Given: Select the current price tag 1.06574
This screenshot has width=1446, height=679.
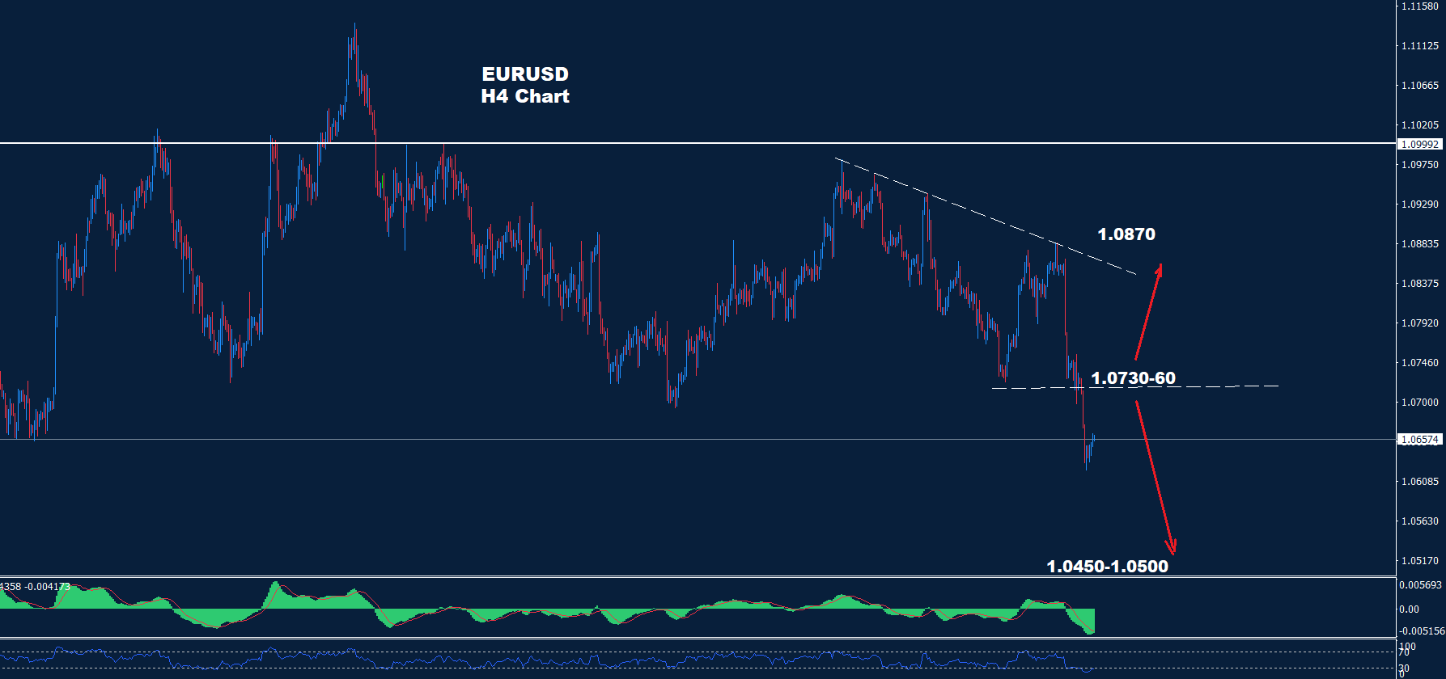Looking at the screenshot, I should 1420,440.
